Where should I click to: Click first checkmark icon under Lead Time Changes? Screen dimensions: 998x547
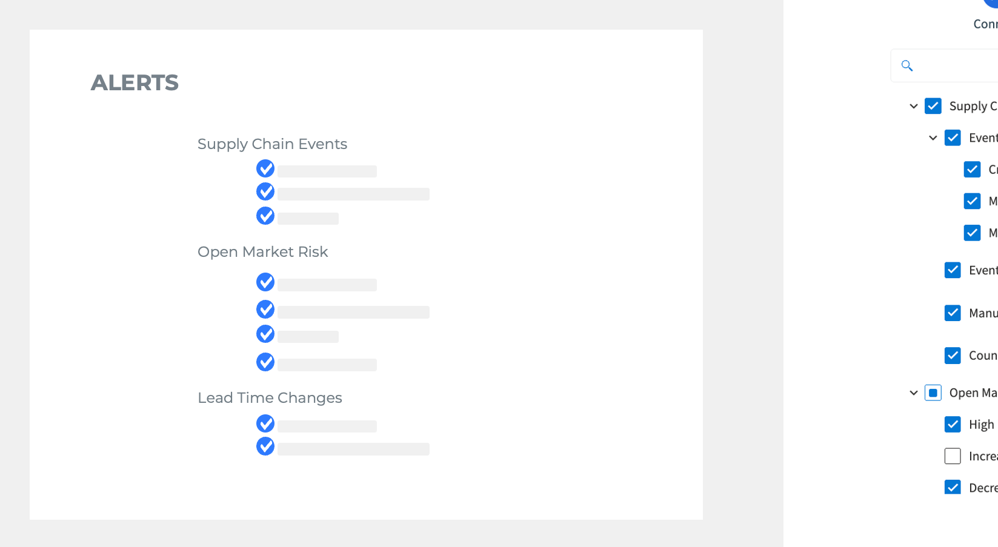tap(265, 423)
